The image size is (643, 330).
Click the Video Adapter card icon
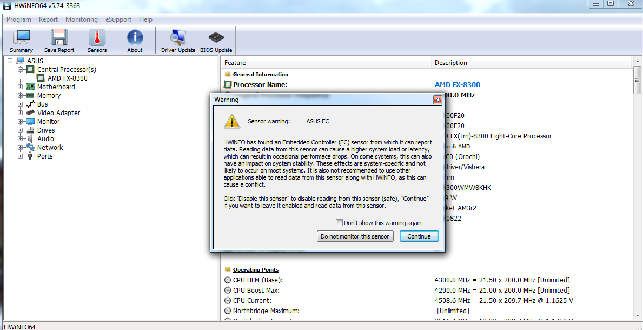click(x=30, y=113)
